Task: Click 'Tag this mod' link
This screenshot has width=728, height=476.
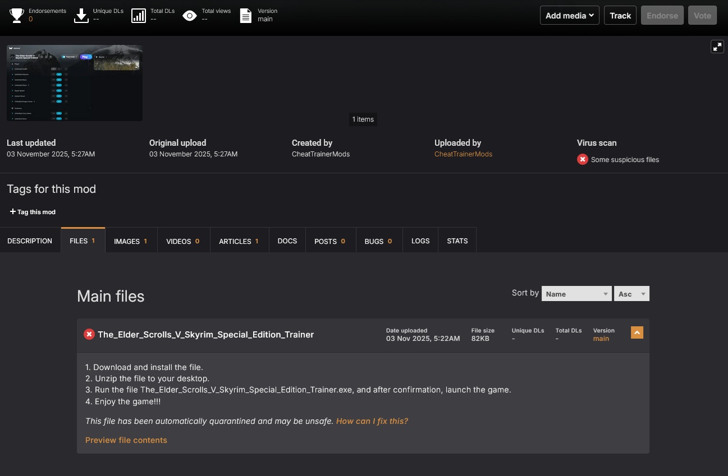Action: (x=33, y=212)
